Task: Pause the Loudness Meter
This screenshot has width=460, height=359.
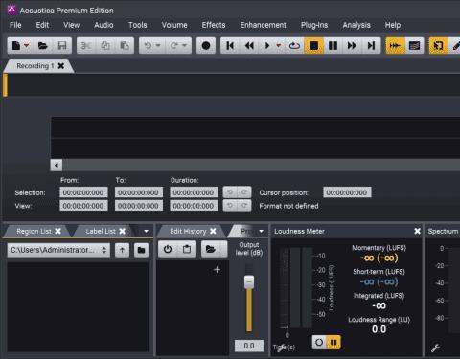Action: (333, 343)
